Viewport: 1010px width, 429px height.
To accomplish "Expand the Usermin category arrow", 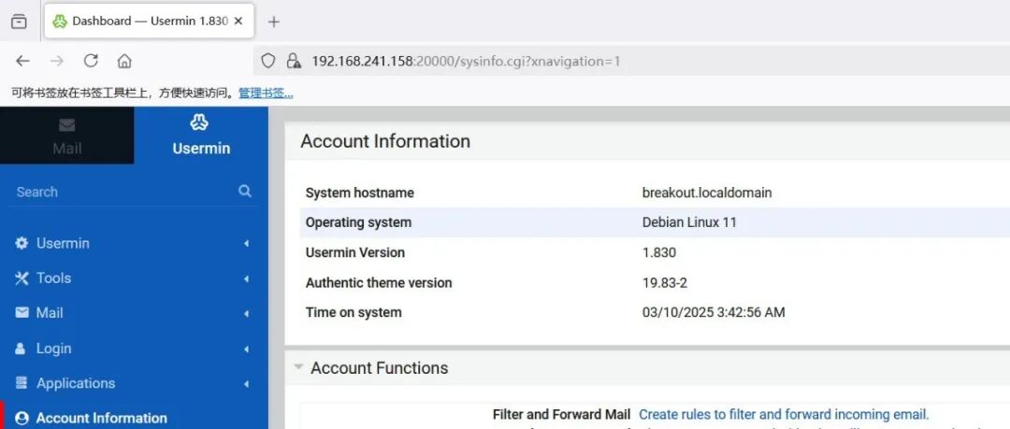I will point(246,244).
